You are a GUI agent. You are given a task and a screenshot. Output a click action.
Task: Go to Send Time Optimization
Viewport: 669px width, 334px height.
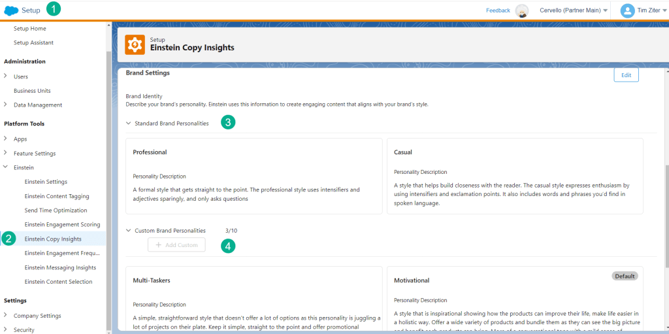56,210
